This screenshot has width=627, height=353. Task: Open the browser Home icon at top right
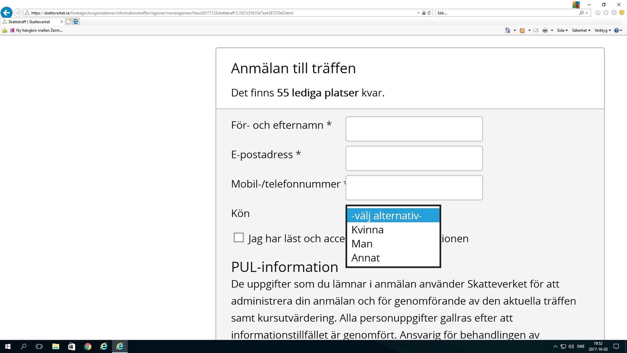point(598,13)
